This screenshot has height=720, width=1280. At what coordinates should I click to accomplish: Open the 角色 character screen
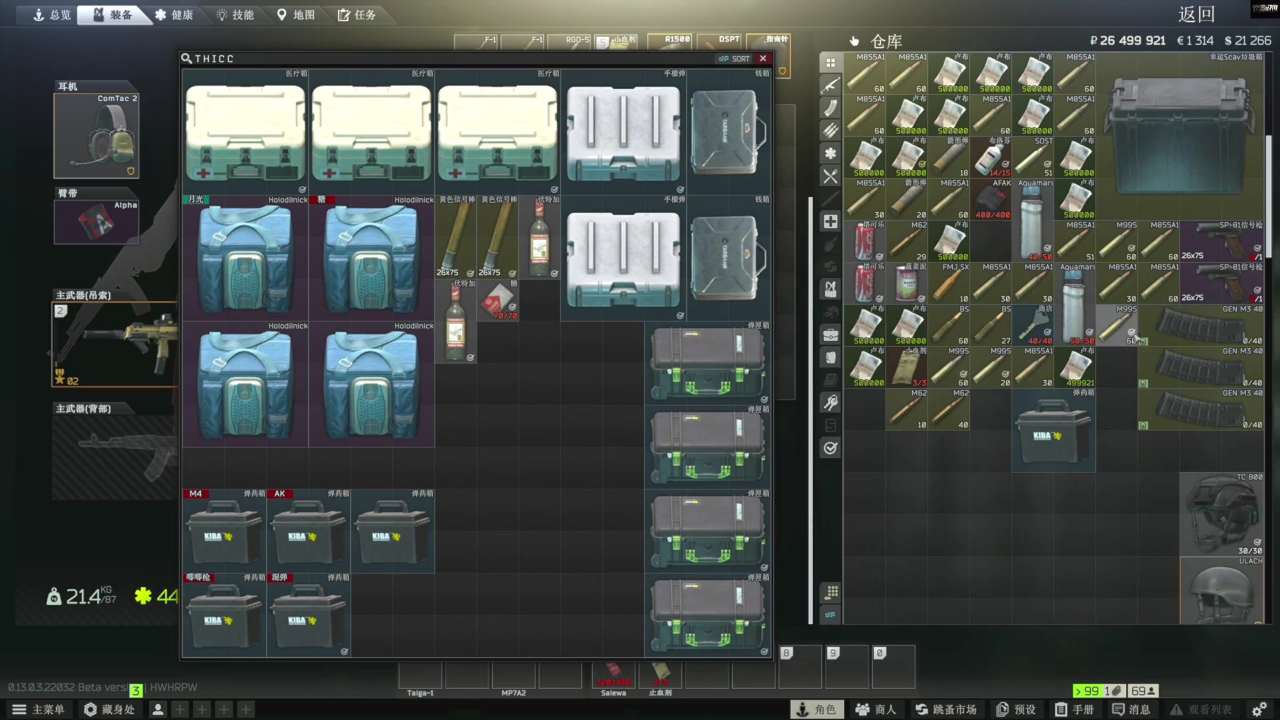point(817,709)
